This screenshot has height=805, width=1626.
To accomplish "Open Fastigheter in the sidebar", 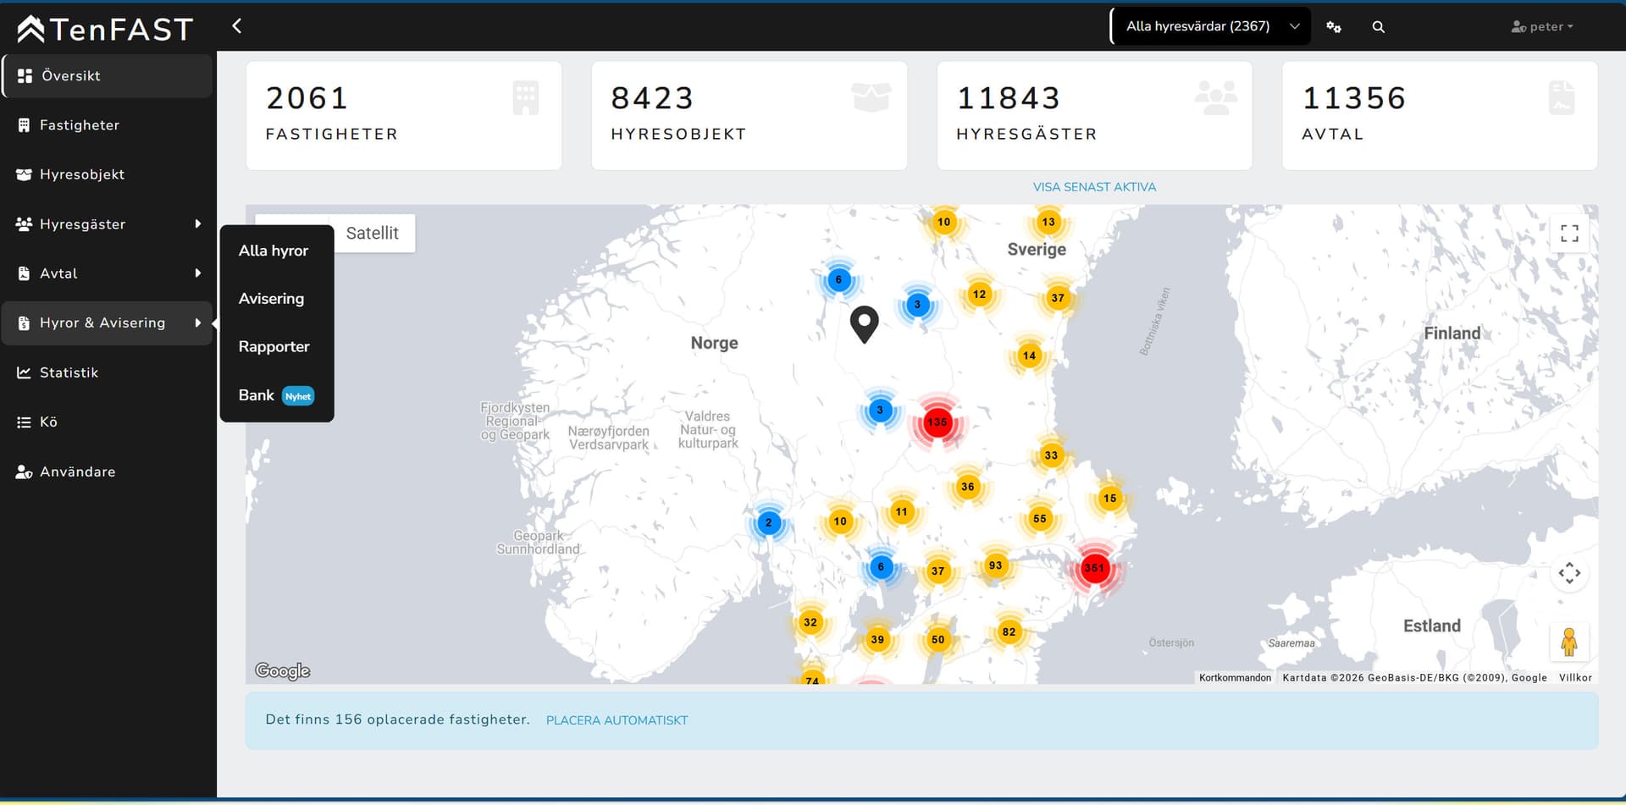I will [108, 125].
